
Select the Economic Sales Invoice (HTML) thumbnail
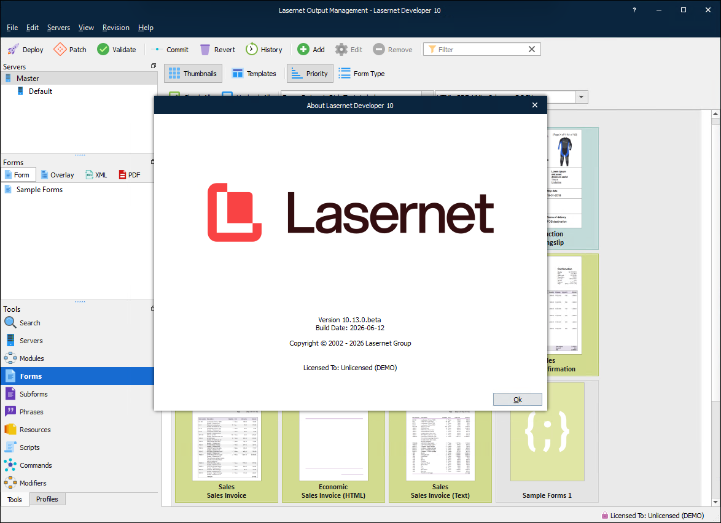333,456
